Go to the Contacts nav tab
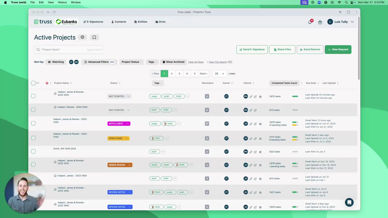 [x=119, y=22]
